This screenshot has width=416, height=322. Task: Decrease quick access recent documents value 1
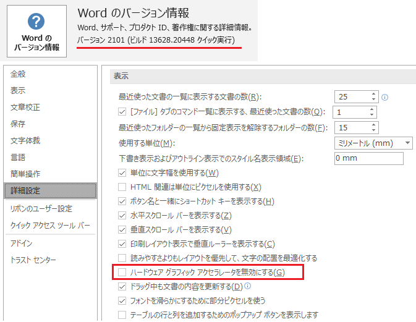click(371, 115)
